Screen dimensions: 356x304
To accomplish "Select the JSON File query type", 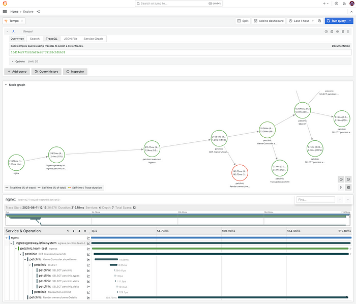I will (71, 39).
